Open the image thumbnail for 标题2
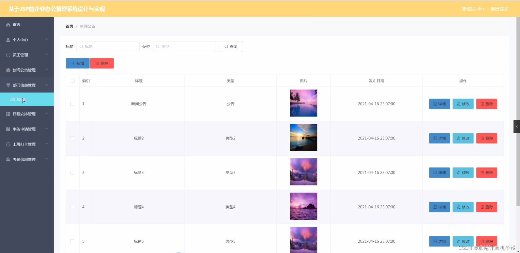 point(303,137)
